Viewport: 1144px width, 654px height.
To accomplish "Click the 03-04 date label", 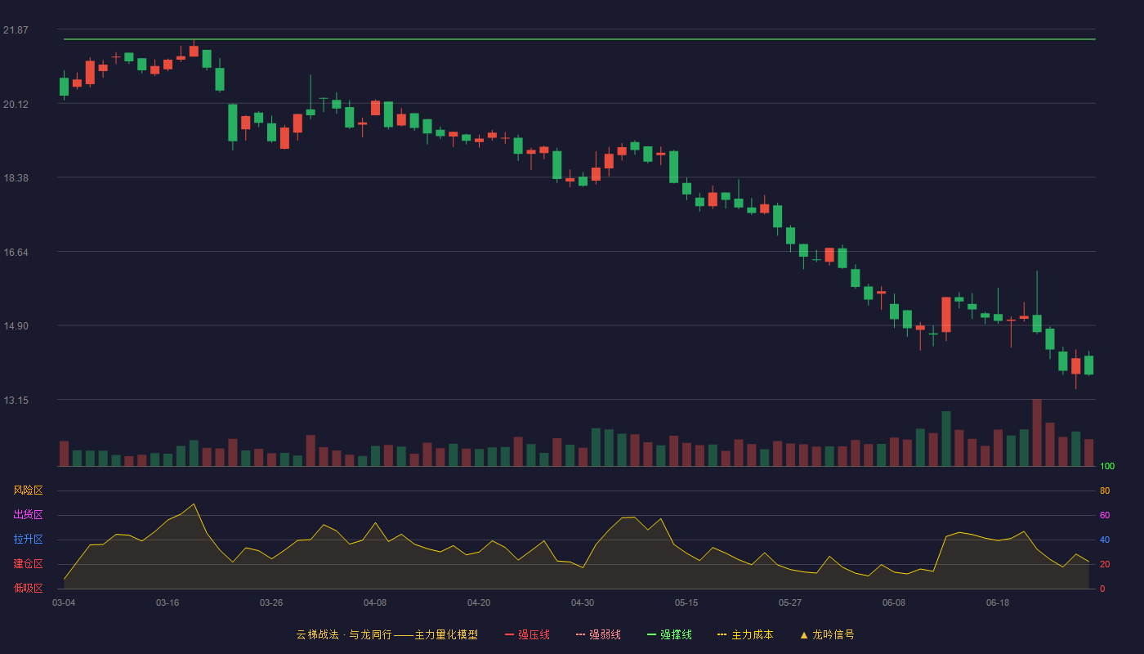I will [x=64, y=602].
